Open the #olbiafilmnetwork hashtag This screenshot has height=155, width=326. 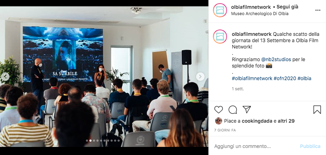click(x=252, y=78)
